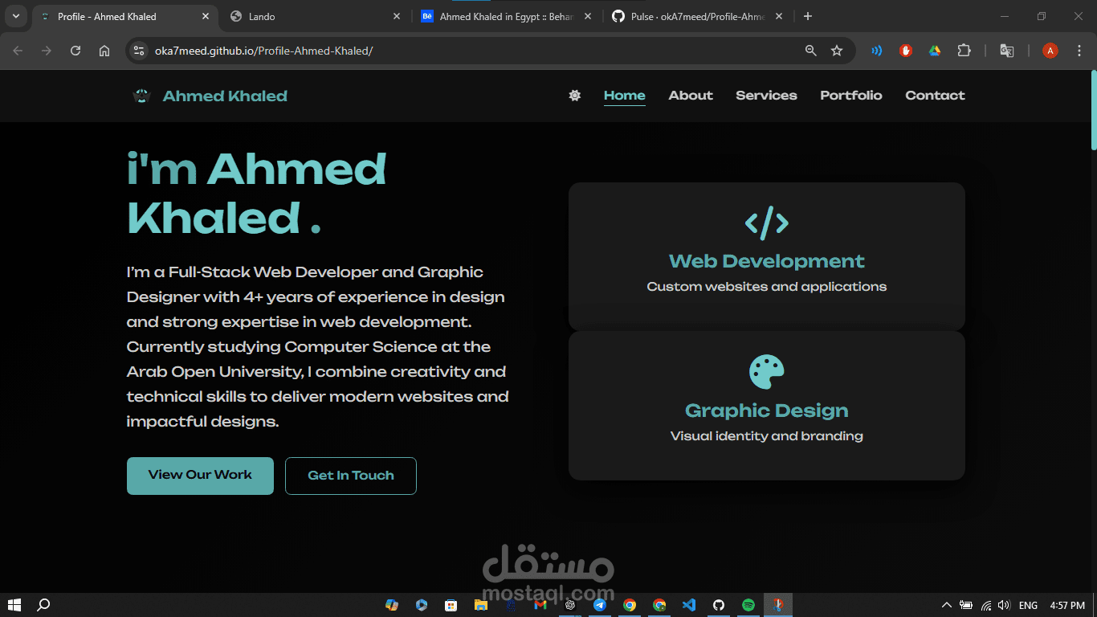
Task: Open Microsoft Store from taskbar
Action: (x=451, y=605)
